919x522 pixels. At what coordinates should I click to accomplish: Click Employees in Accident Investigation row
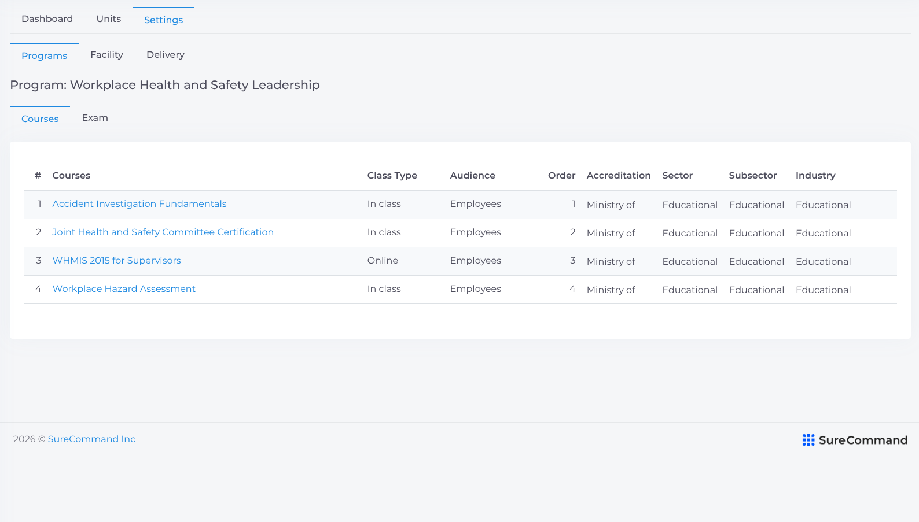[475, 204]
